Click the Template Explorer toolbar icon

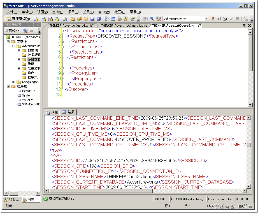coord(126,19)
